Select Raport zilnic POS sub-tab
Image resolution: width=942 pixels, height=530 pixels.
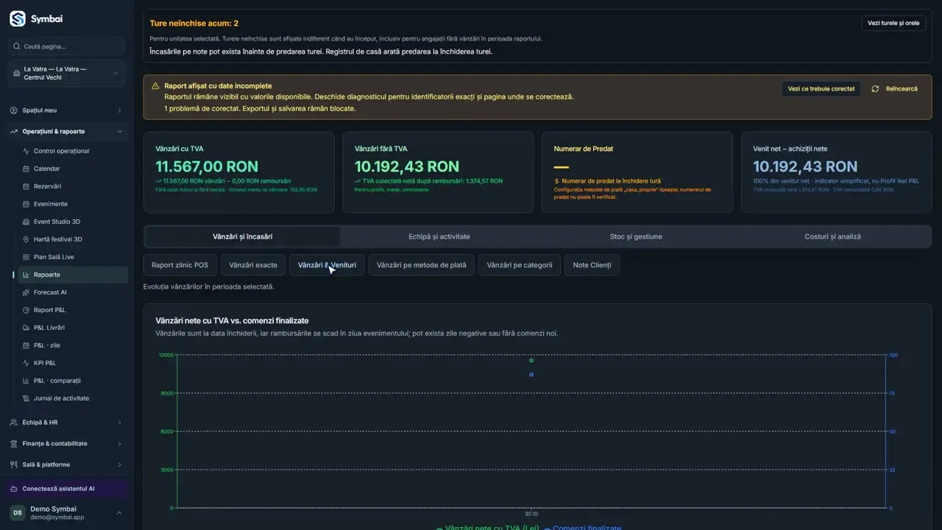[x=180, y=265]
